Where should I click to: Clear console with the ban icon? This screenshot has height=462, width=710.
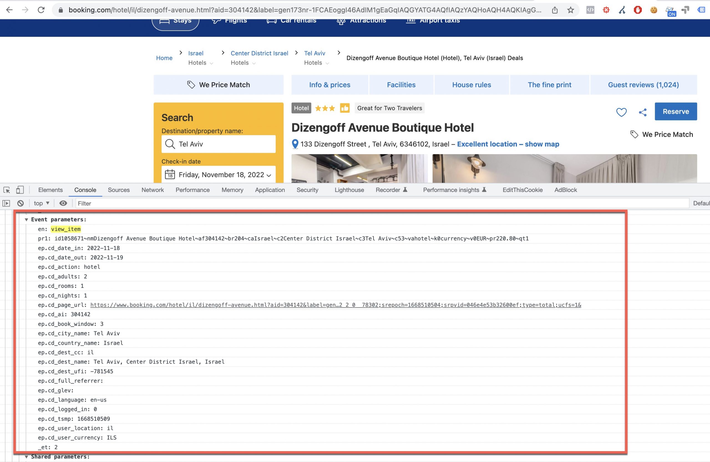click(20, 204)
